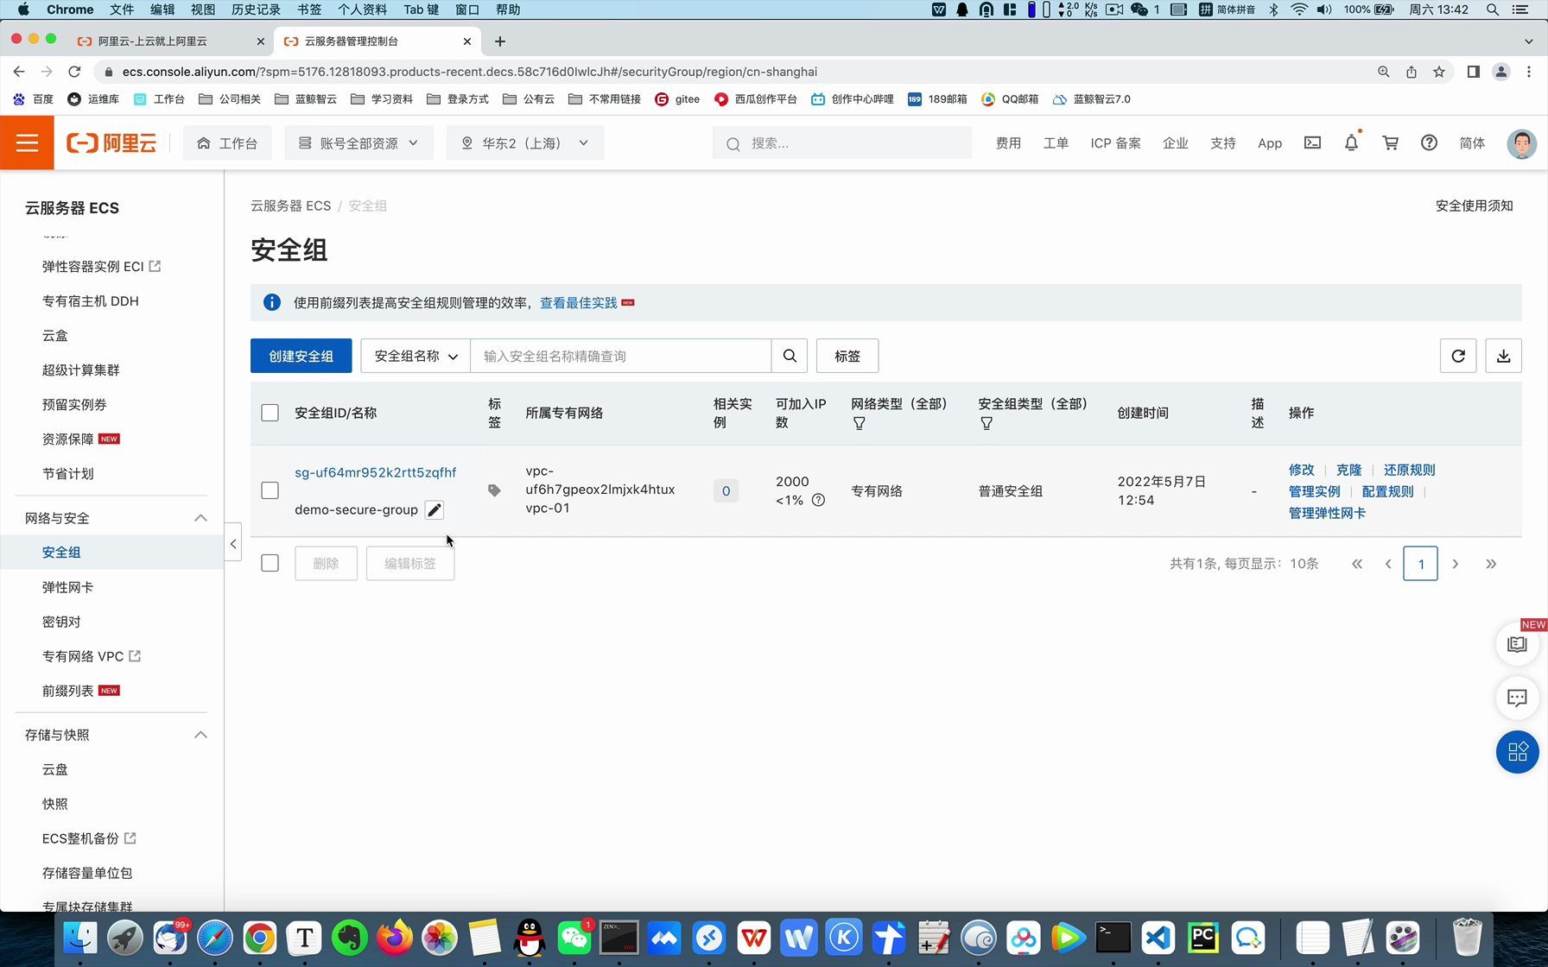Toggle the bottom bulk-select checkbox
Image resolution: width=1548 pixels, height=967 pixels.
pyautogui.click(x=270, y=563)
